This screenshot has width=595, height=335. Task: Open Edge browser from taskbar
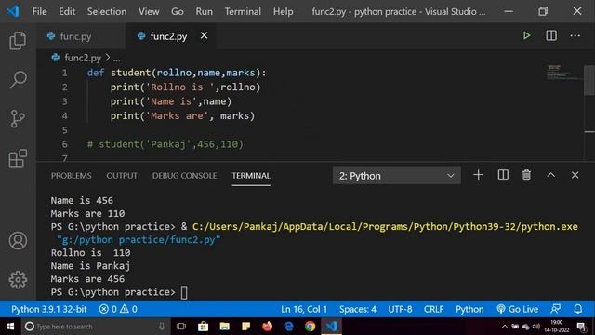[x=289, y=327]
